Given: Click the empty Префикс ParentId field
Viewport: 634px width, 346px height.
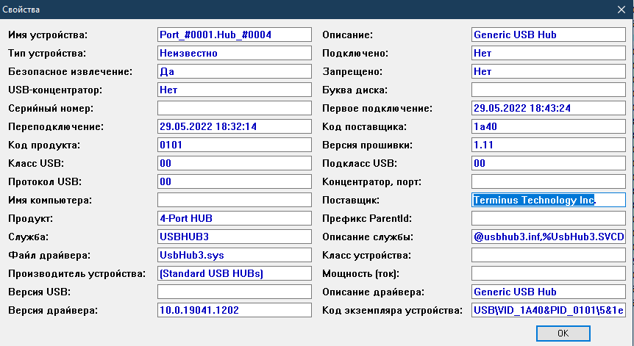Looking at the screenshot, I should coord(549,218).
